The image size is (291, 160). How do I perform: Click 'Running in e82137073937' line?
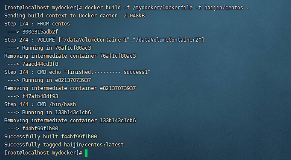click(x=57, y=80)
